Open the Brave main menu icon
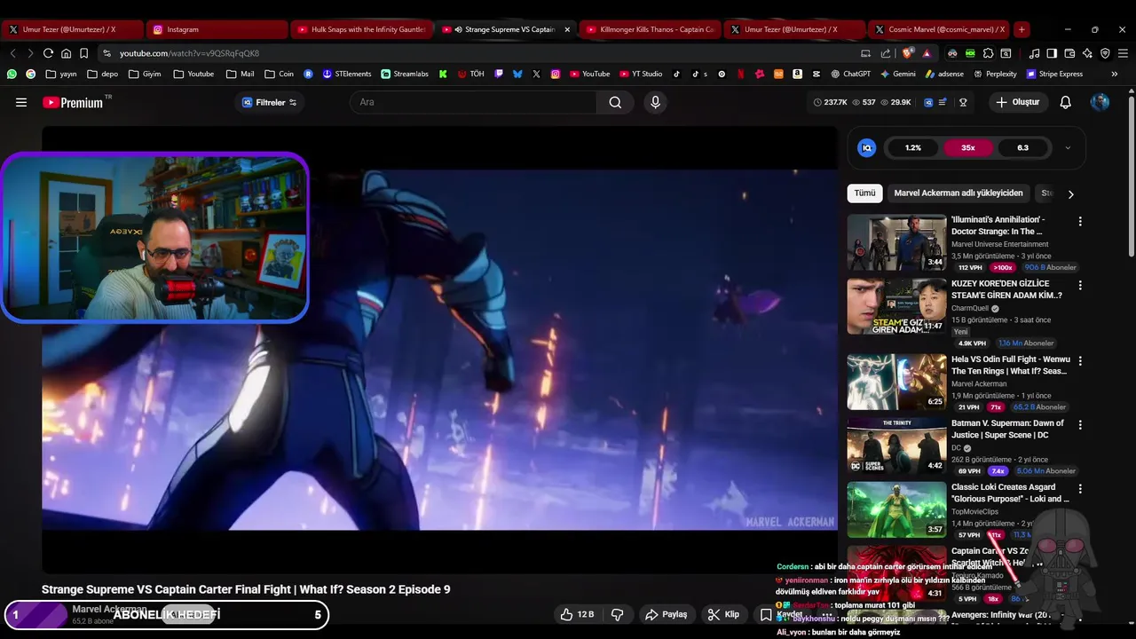This screenshot has height=639, width=1136. click(x=1123, y=53)
